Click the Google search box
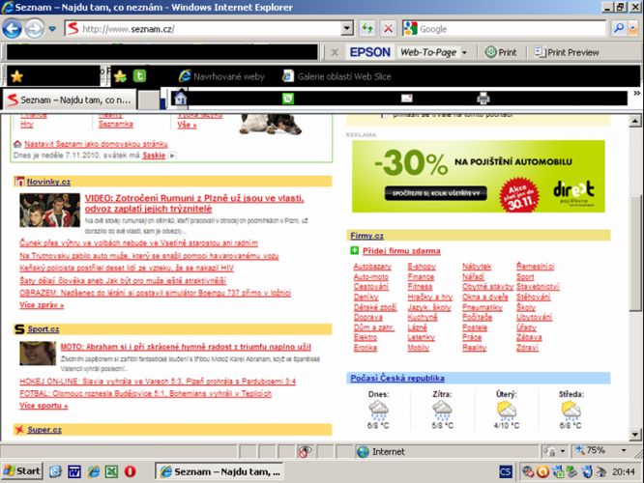Image resolution: width=644 pixels, height=483 pixels. pyautogui.click(x=512, y=29)
